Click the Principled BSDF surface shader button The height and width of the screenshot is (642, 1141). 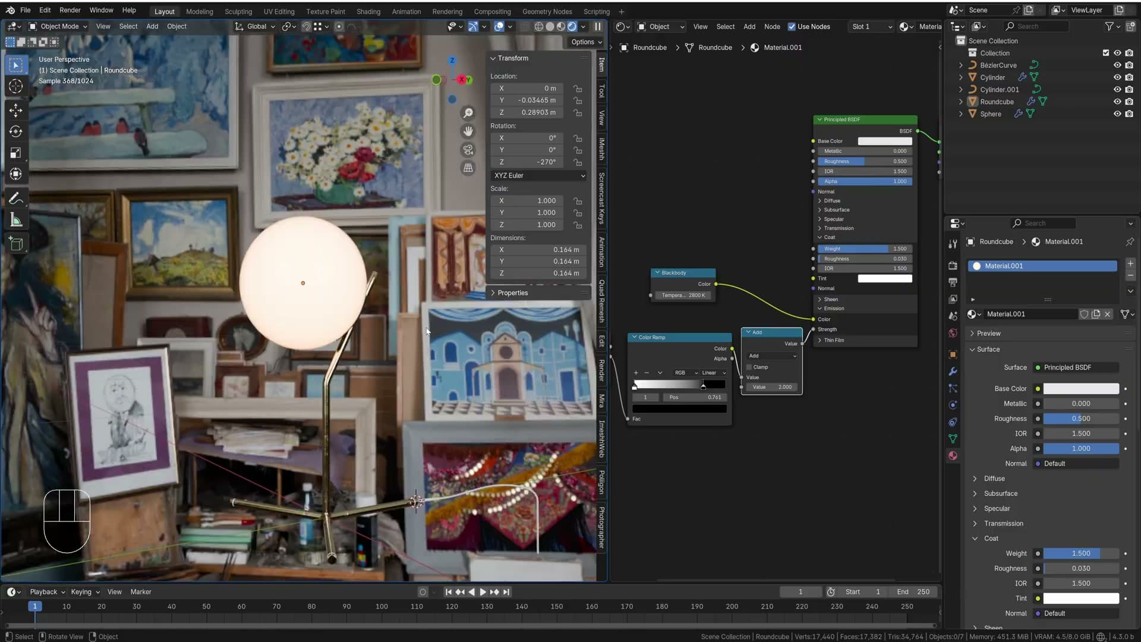pyautogui.click(x=1076, y=367)
